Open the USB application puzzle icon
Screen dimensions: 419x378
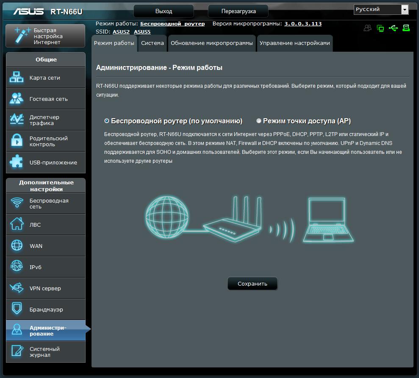point(17,162)
